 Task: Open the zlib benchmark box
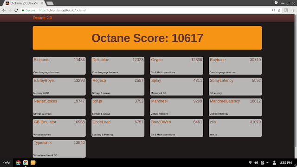(235, 128)
